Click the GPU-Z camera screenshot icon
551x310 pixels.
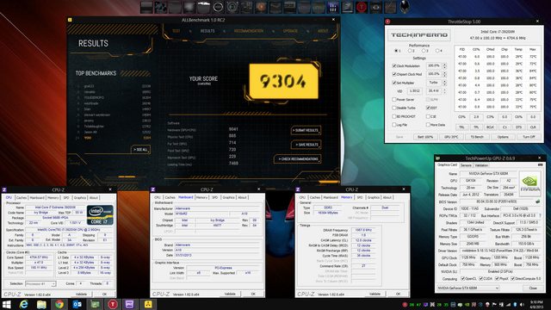[x=540, y=164]
